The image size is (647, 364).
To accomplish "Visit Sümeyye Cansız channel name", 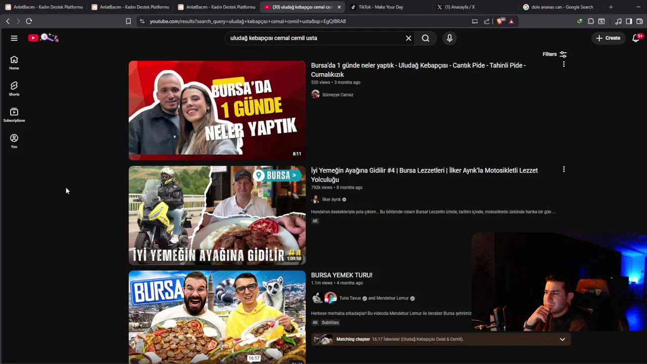I will point(338,95).
